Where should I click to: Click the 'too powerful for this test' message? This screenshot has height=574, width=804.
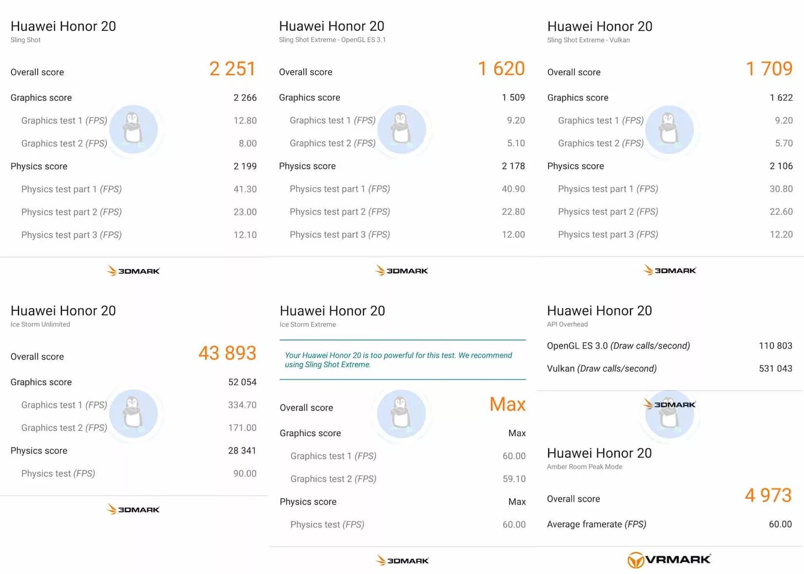click(398, 360)
